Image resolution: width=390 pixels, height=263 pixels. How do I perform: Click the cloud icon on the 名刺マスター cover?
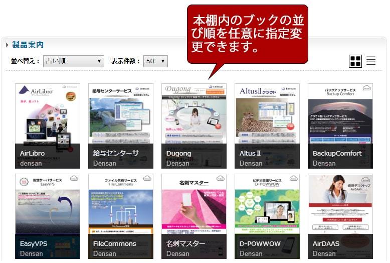(221, 178)
